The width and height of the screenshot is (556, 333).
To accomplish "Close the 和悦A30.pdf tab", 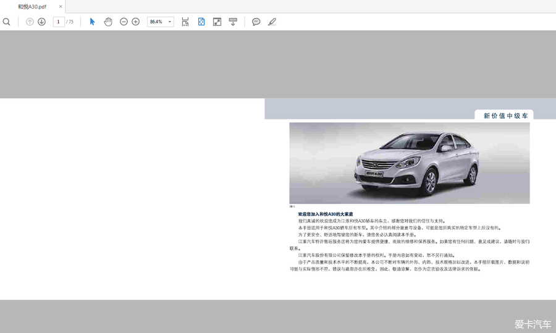I will pos(61,6).
